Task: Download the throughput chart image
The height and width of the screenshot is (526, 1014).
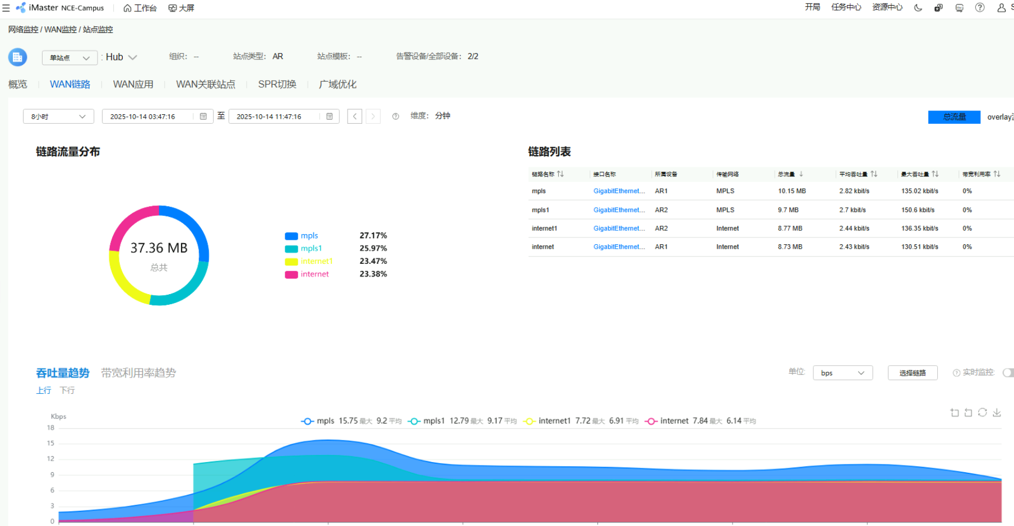Action: pos(997,413)
